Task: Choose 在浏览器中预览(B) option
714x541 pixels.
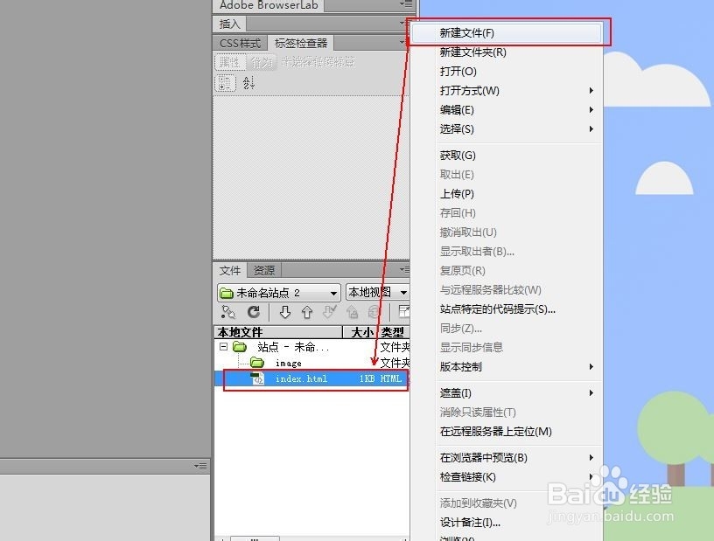Action: coord(488,457)
